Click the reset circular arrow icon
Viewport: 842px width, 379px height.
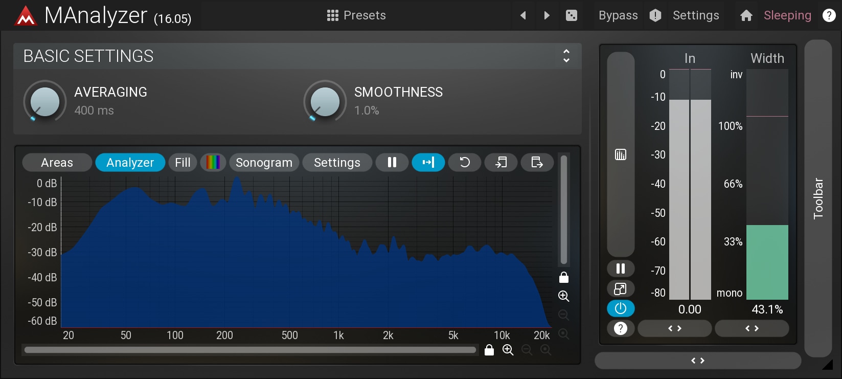pos(465,163)
